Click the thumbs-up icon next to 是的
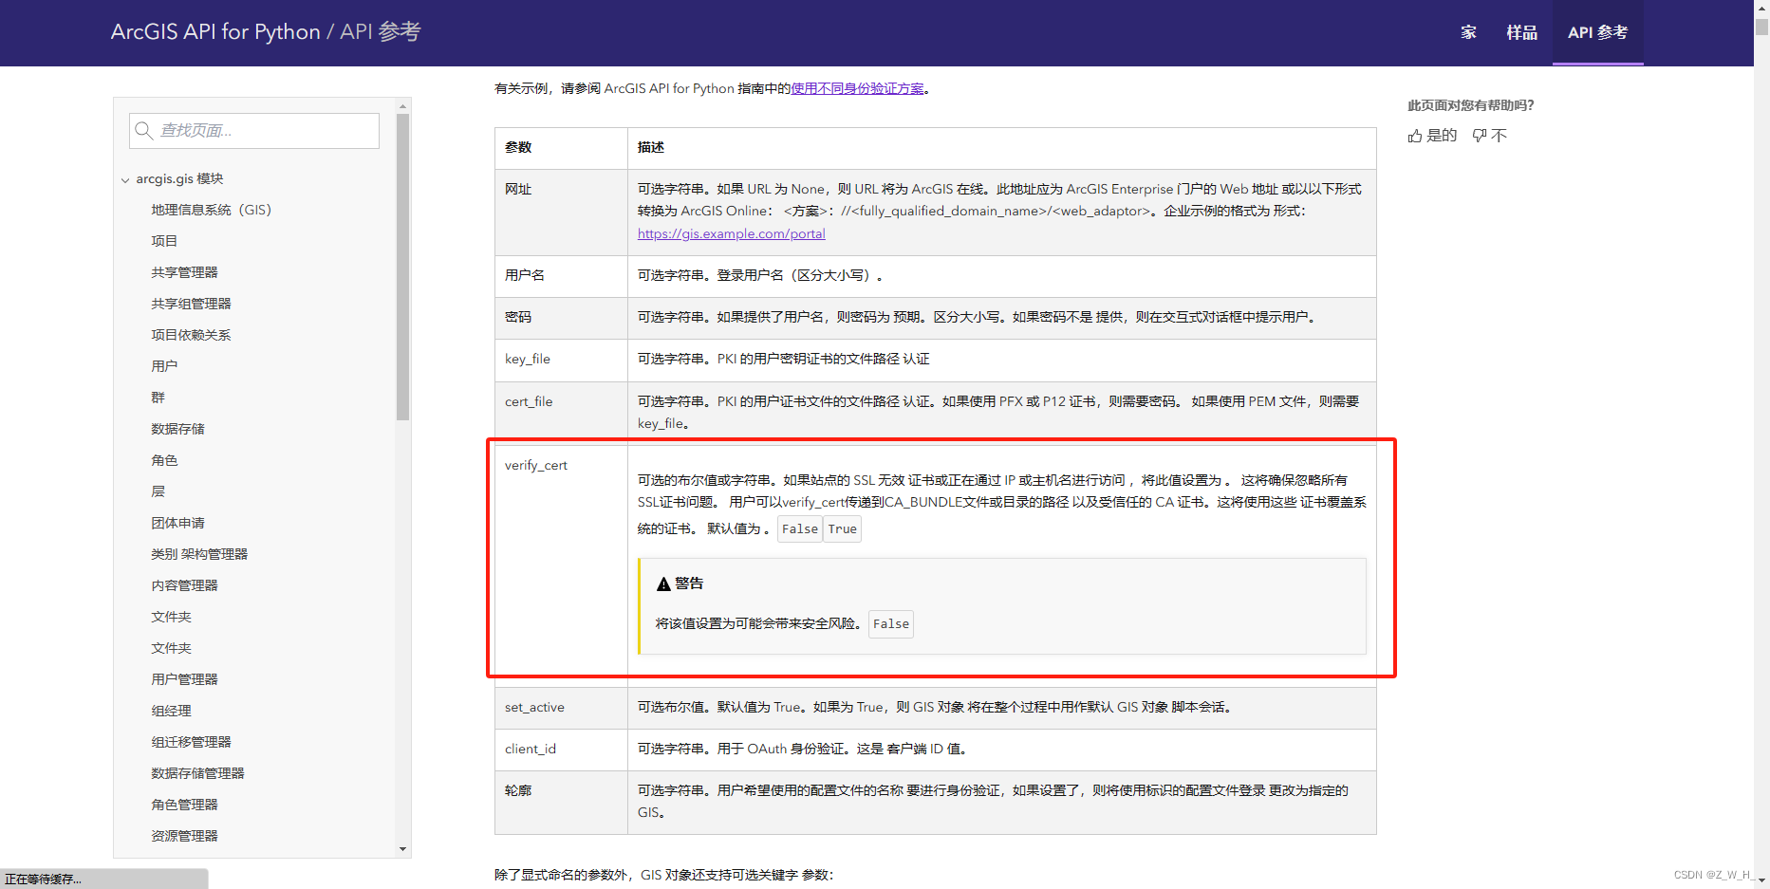 click(x=1414, y=135)
